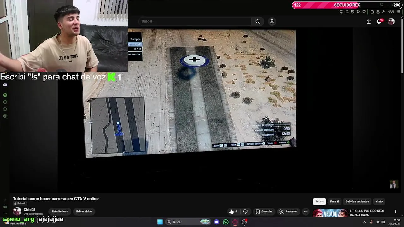This screenshot has height=227, width=404.
Task: Open the OBS icon in taskbar
Action: tap(244, 222)
